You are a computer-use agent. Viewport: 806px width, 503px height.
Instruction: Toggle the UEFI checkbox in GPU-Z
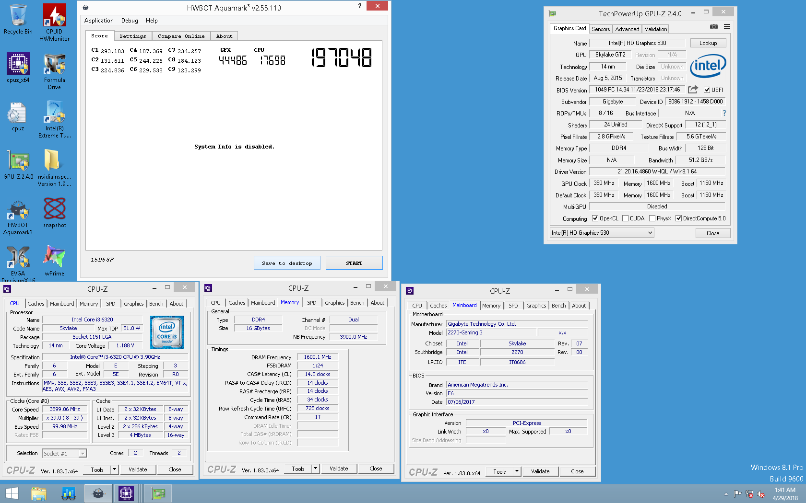707,90
